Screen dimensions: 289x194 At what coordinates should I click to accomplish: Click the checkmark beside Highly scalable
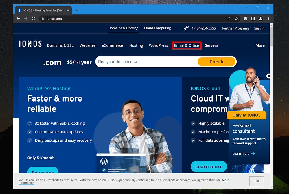coord(193,123)
